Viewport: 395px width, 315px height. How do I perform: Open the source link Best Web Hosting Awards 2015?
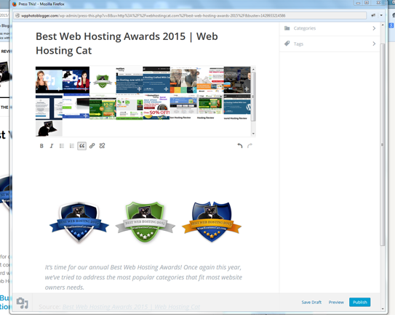click(131, 307)
